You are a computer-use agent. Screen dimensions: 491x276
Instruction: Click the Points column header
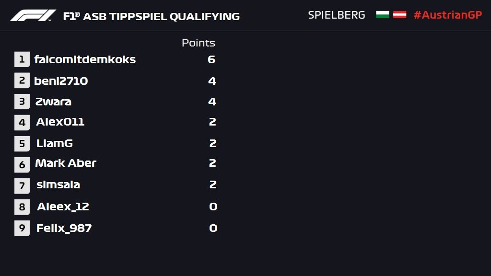pyautogui.click(x=198, y=43)
